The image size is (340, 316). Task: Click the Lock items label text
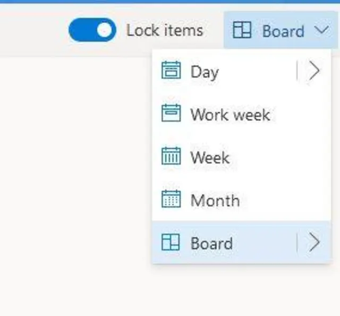[x=164, y=31]
